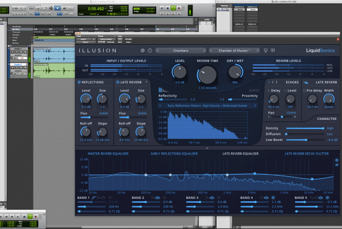342x229 pixels.
Task: Click the top icon right of EQ graph
Action: pos(337,160)
